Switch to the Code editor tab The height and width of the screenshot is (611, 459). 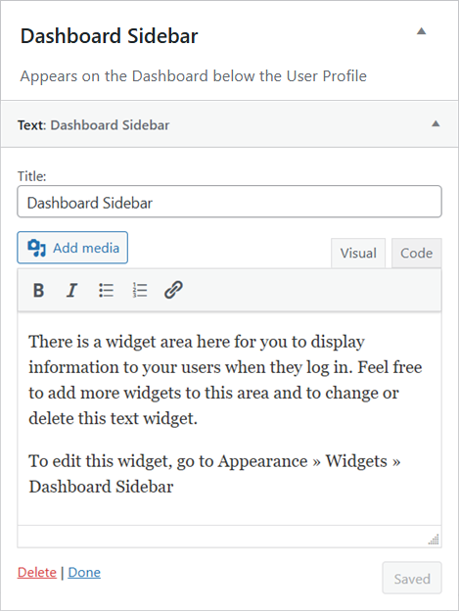(417, 254)
